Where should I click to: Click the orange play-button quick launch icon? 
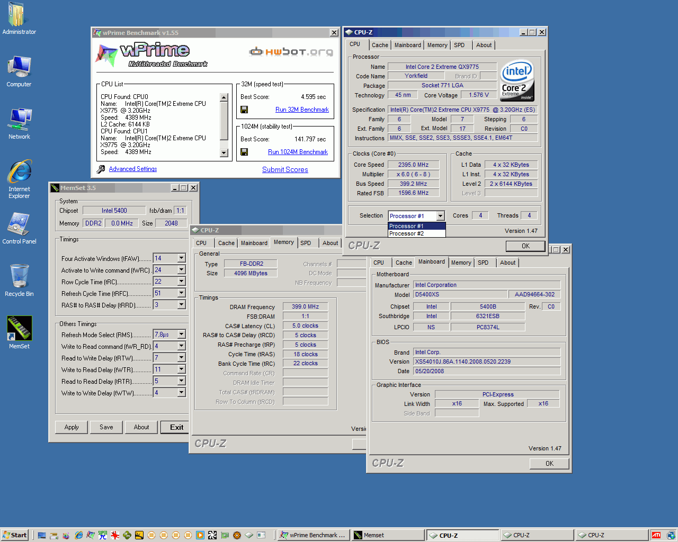200,535
